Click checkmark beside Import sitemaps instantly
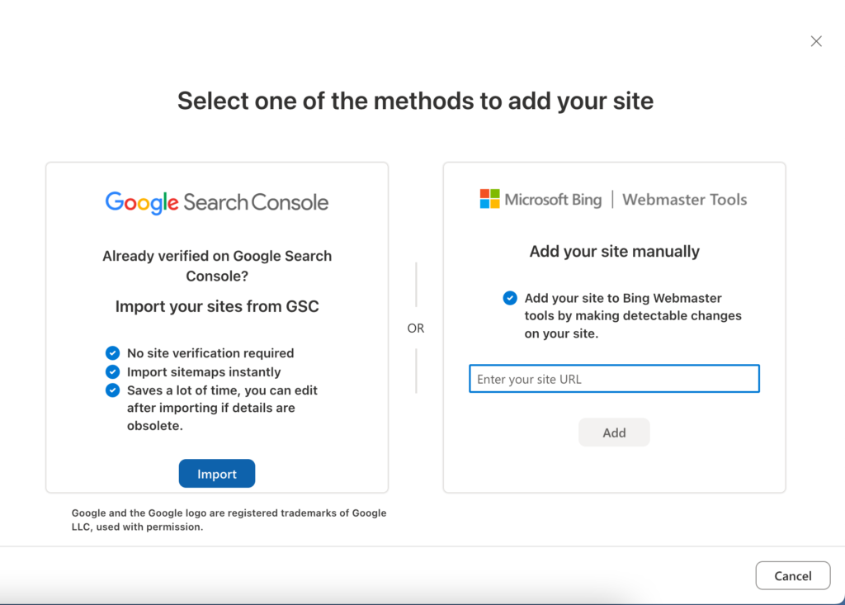Viewport: 845px width, 605px height. tap(113, 372)
